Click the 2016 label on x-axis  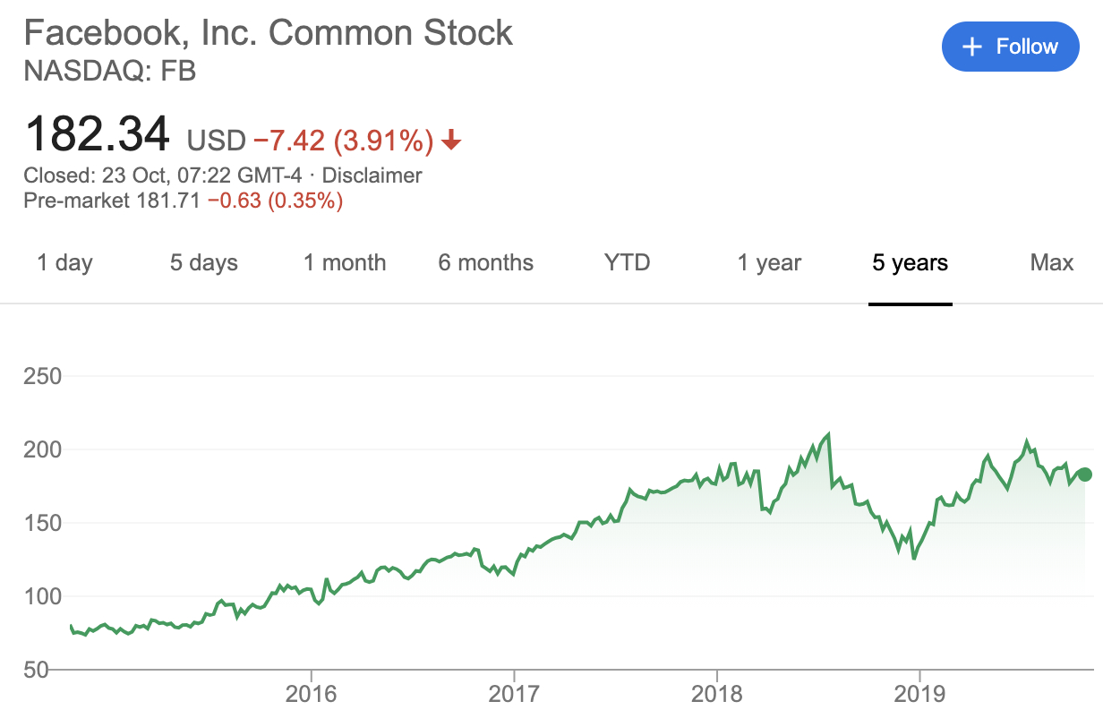pos(311,696)
